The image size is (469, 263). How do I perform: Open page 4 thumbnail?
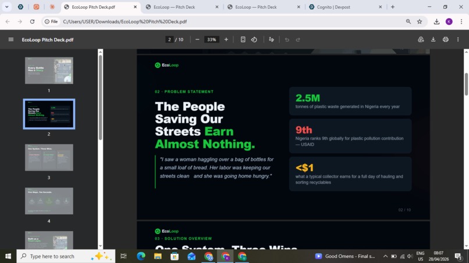click(49, 201)
